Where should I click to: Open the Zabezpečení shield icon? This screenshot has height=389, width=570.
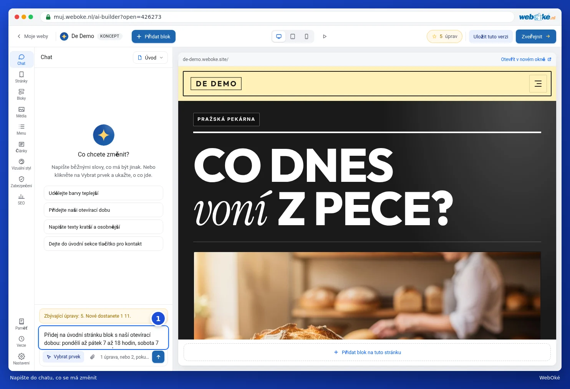21,181
